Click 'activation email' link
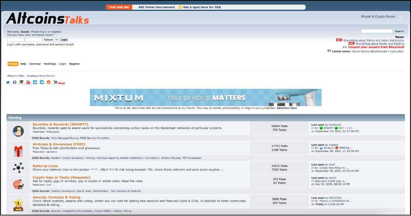This screenshot has width=411, height=216. (x=43, y=35)
